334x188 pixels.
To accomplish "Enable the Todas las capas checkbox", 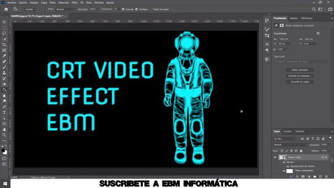I will click(x=151, y=9).
